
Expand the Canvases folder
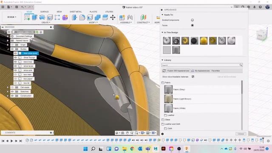[x=8, y=87]
